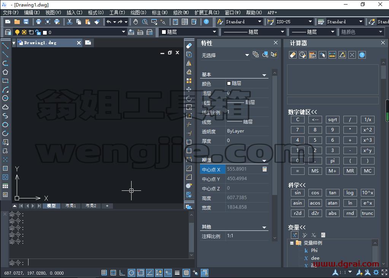Collapse the 其他 properties section
This screenshot has height=278, width=389.
pyautogui.click(x=264, y=227)
